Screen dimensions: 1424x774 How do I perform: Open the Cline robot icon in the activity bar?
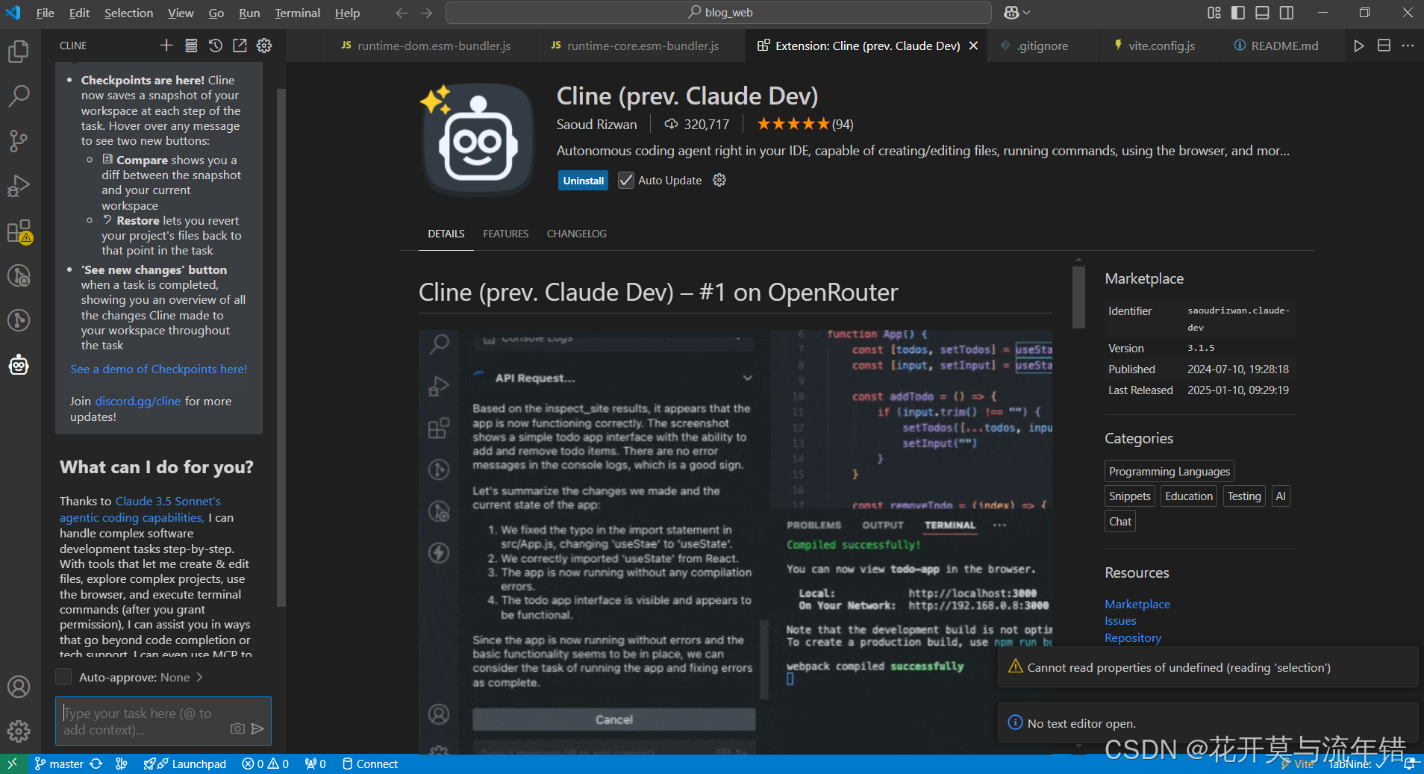click(19, 365)
